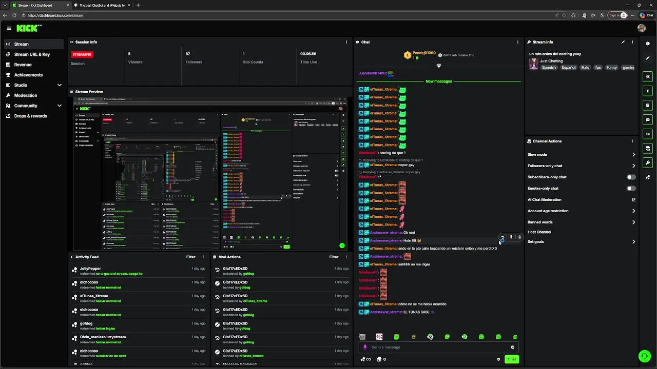Image resolution: width=657 pixels, height=369 pixels.
Task: Click the Just Chatting category thumbnail
Action: (x=534, y=64)
